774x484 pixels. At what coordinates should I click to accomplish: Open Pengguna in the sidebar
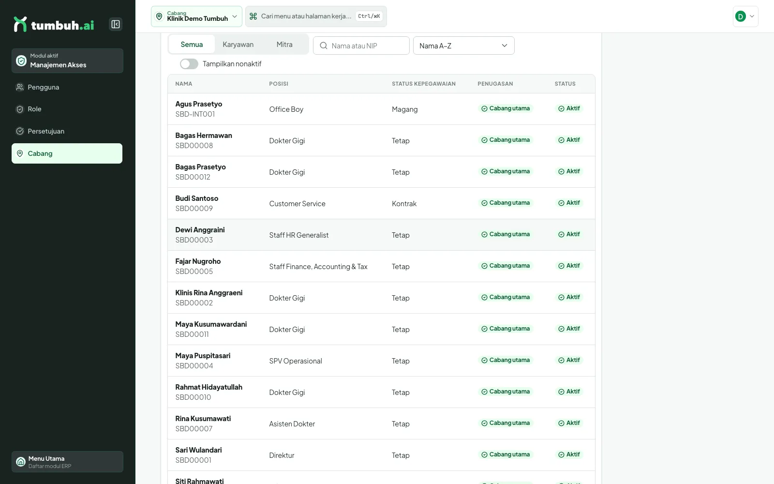[67, 87]
